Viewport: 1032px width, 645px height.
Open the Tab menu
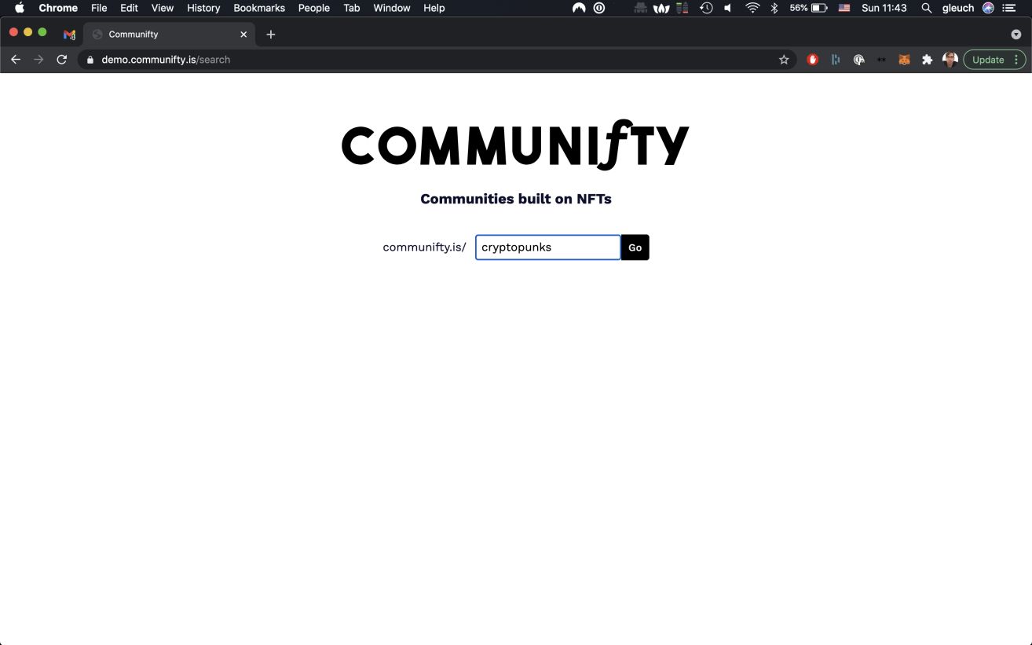click(x=352, y=8)
